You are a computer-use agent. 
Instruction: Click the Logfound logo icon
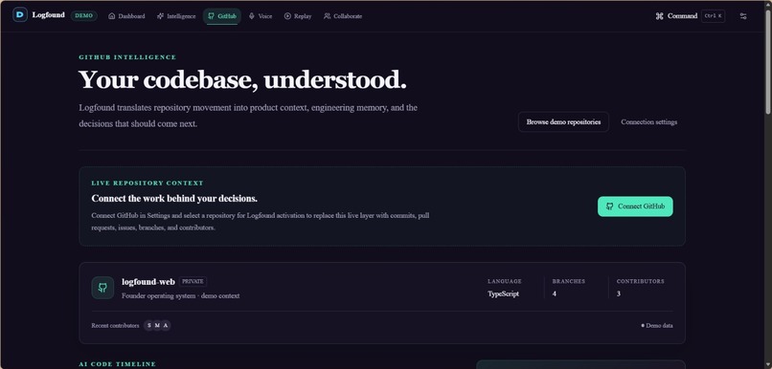pyautogui.click(x=20, y=15)
